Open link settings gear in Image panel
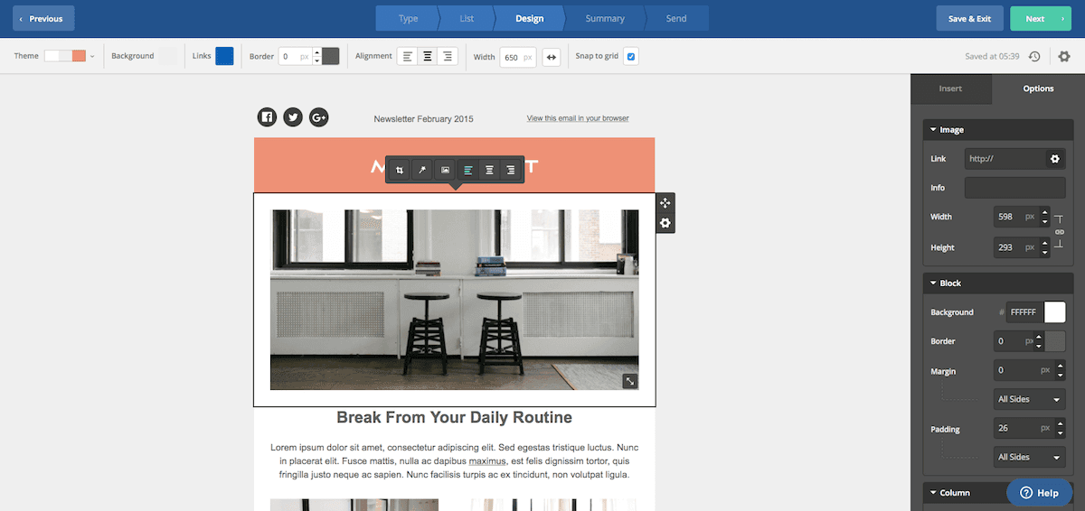Viewport: 1085px width, 511px height. coord(1054,159)
